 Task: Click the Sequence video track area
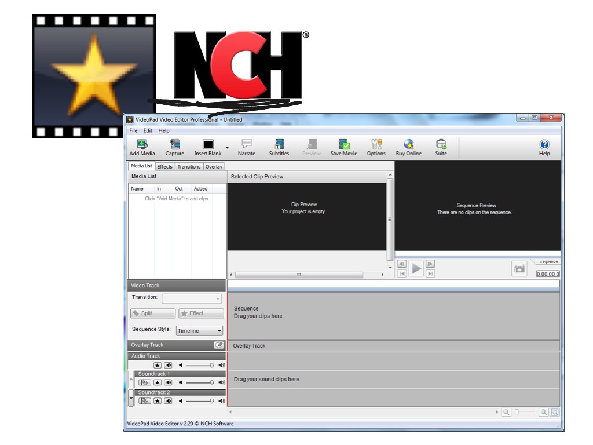(x=393, y=316)
